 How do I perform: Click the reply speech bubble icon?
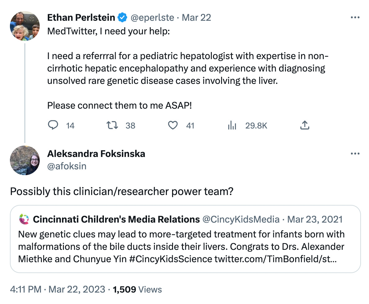(53, 125)
